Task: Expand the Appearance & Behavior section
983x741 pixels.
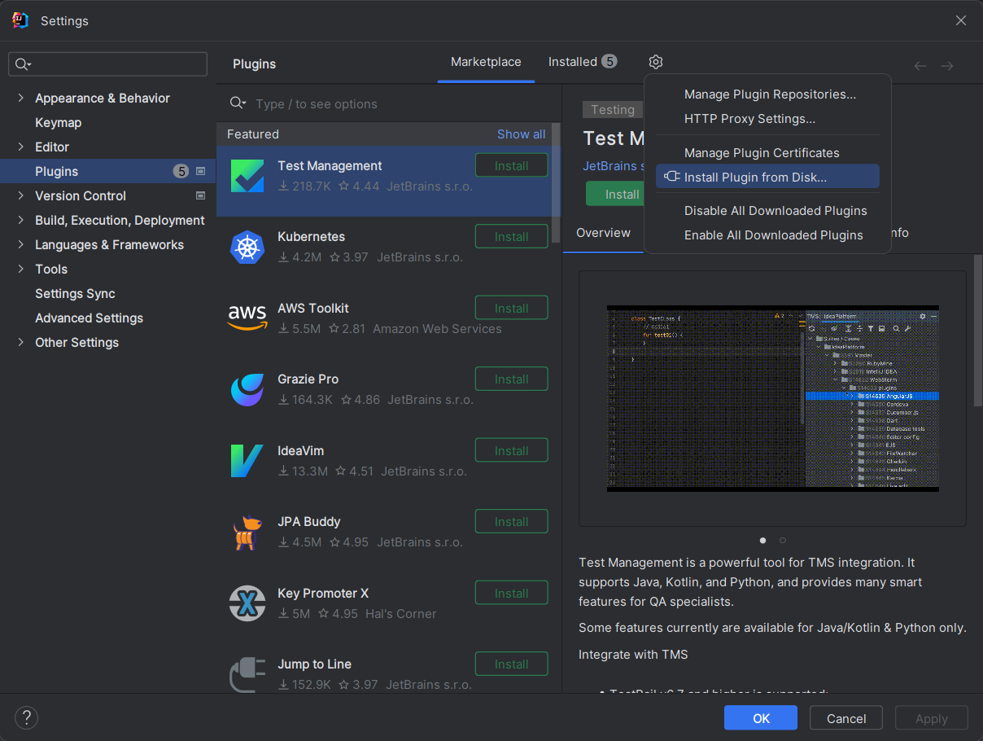Action: click(20, 98)
